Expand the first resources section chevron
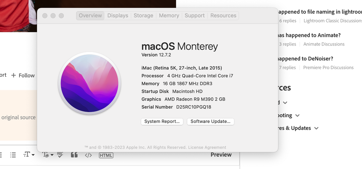Image resolution: width=362 pixels, height=169 pixels. point(285,103)
